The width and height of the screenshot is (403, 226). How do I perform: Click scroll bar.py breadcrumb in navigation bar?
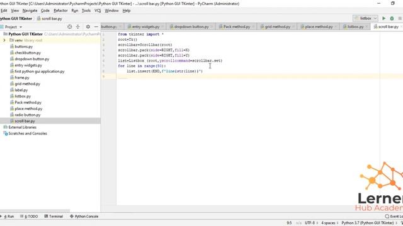tap(49, 19)
